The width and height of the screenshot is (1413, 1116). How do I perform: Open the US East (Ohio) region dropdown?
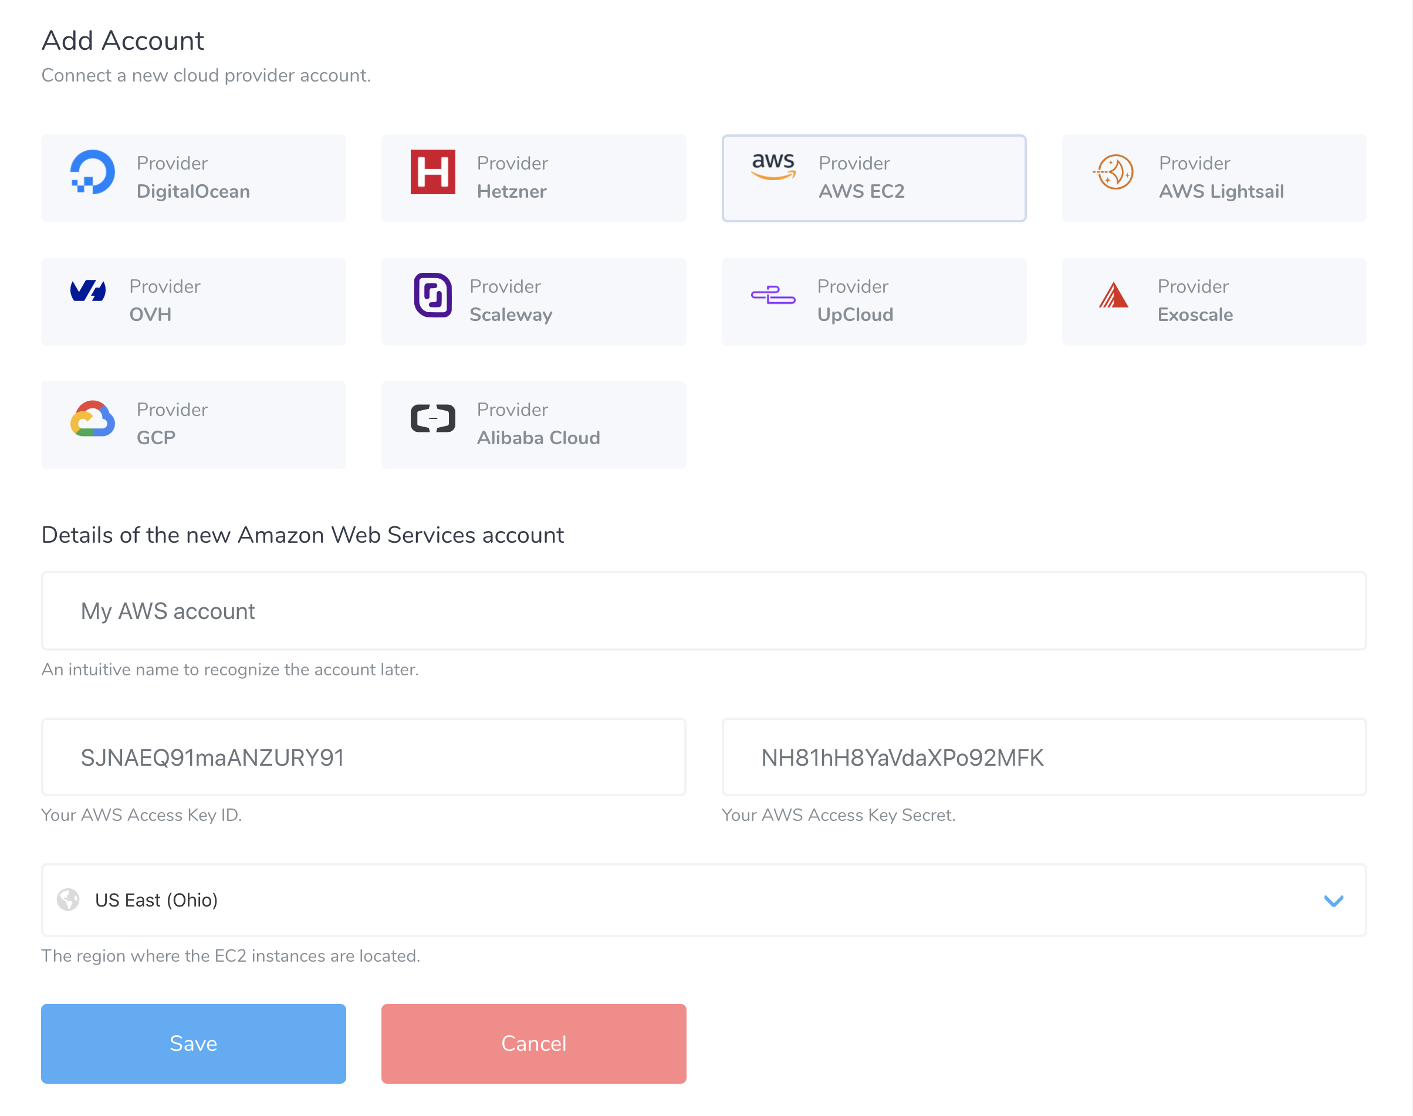pyautogui.click(x=704, y=901)
